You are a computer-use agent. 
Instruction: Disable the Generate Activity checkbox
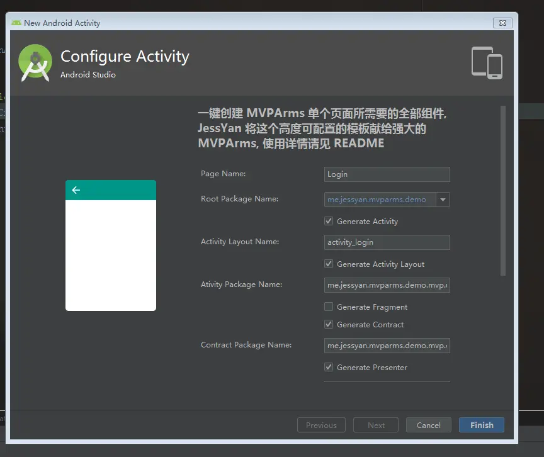coord(328,221)
